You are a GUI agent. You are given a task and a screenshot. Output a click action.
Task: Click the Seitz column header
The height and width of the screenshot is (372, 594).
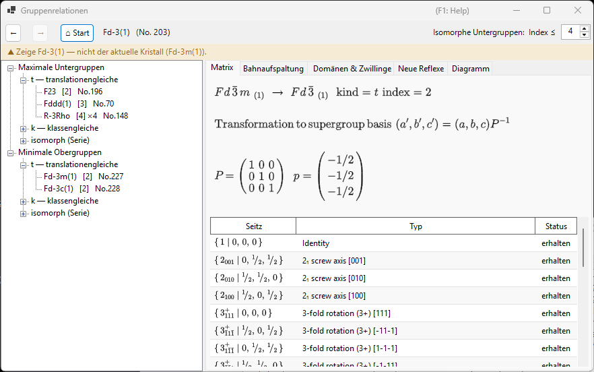coord(253,226)
